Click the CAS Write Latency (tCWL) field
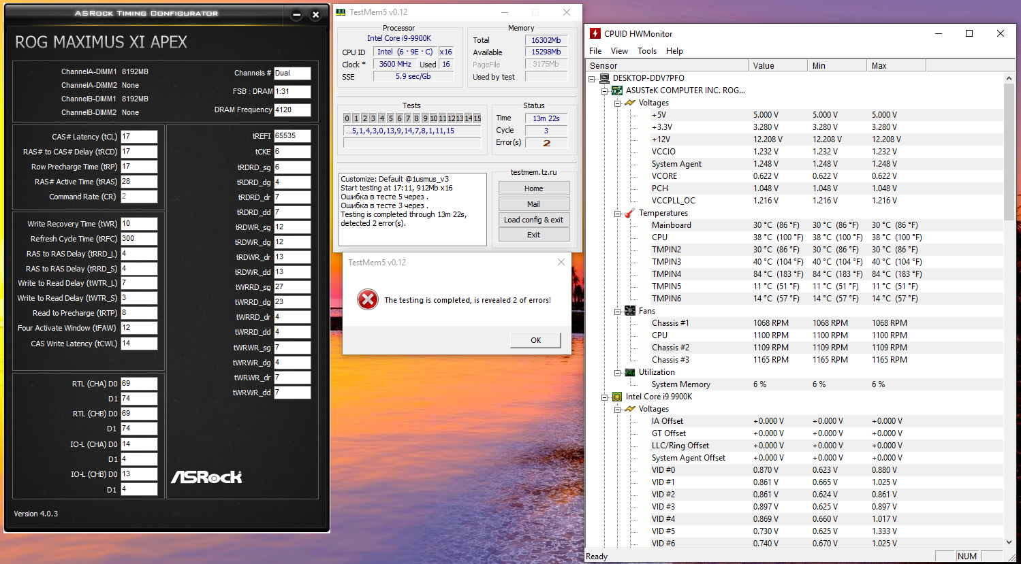The image size is (1021, 564). click(x=139, y=344)
